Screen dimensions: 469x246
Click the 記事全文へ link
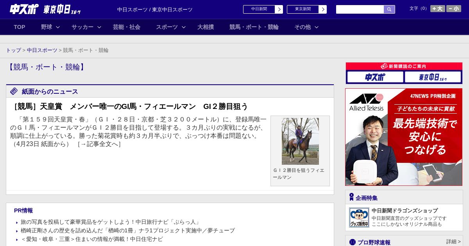(99, 144)
